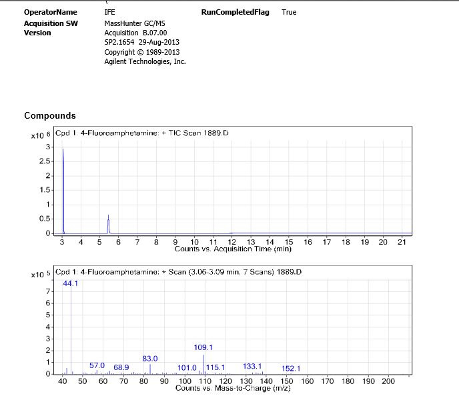Click the 109.1 spectrum peak line
Screen dimensions: 459x402
pos(203,365)
